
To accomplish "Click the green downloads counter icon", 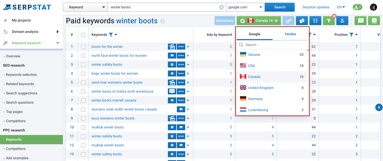I will pos(357,7).
